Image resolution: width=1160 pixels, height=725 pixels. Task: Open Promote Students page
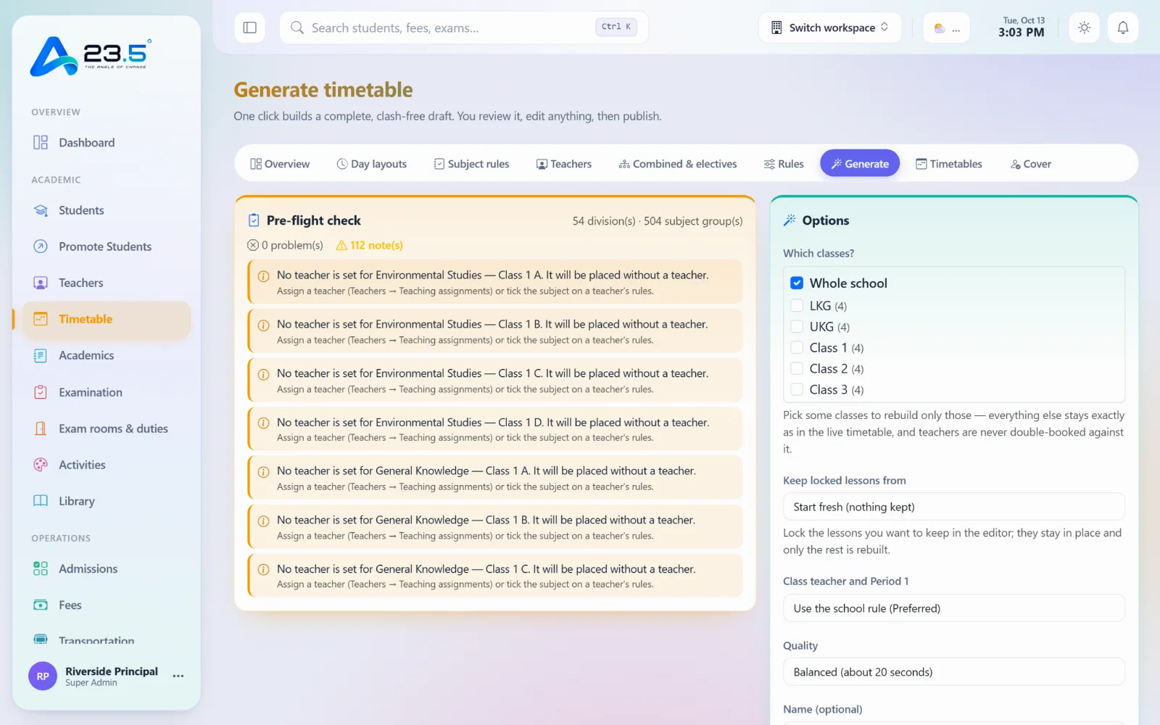106,246
